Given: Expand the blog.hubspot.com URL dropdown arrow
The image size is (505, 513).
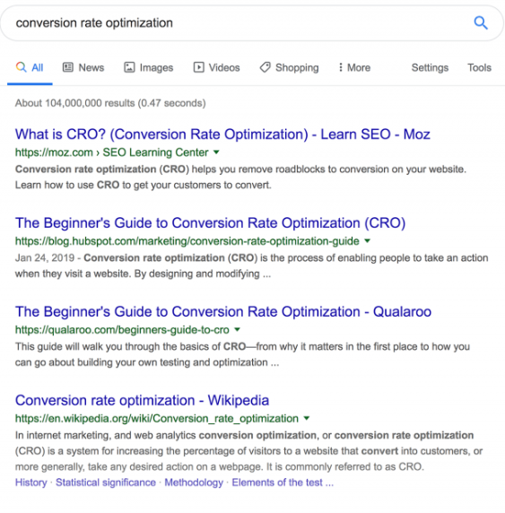Looking at the screenshot, I should pos(368,240).
